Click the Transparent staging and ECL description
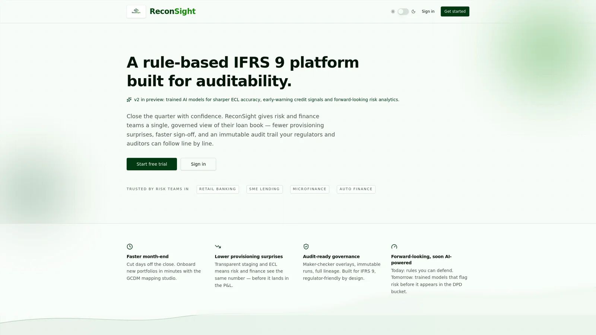The image size is (596, 335). pos(252,275)
